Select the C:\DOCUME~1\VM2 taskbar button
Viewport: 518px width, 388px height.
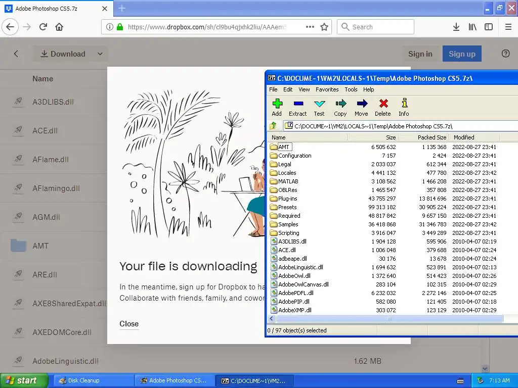(254, 380)
